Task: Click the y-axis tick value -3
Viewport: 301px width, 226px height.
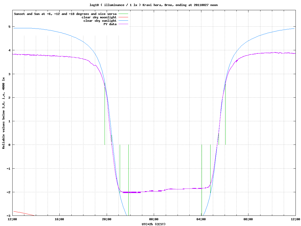Action: click(8, 216)
